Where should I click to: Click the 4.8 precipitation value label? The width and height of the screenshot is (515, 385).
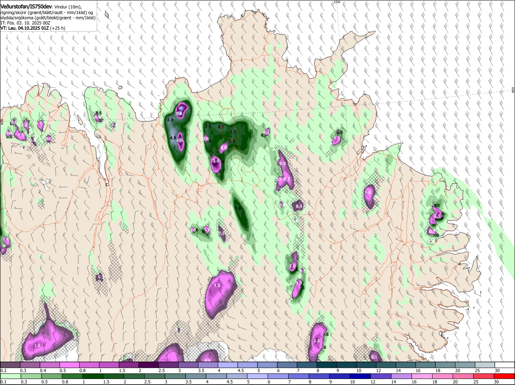[x=173, y=138]
